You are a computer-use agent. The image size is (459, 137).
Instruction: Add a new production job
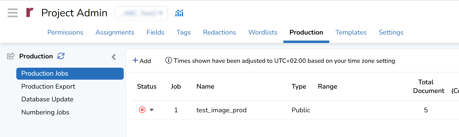[142, 61]
